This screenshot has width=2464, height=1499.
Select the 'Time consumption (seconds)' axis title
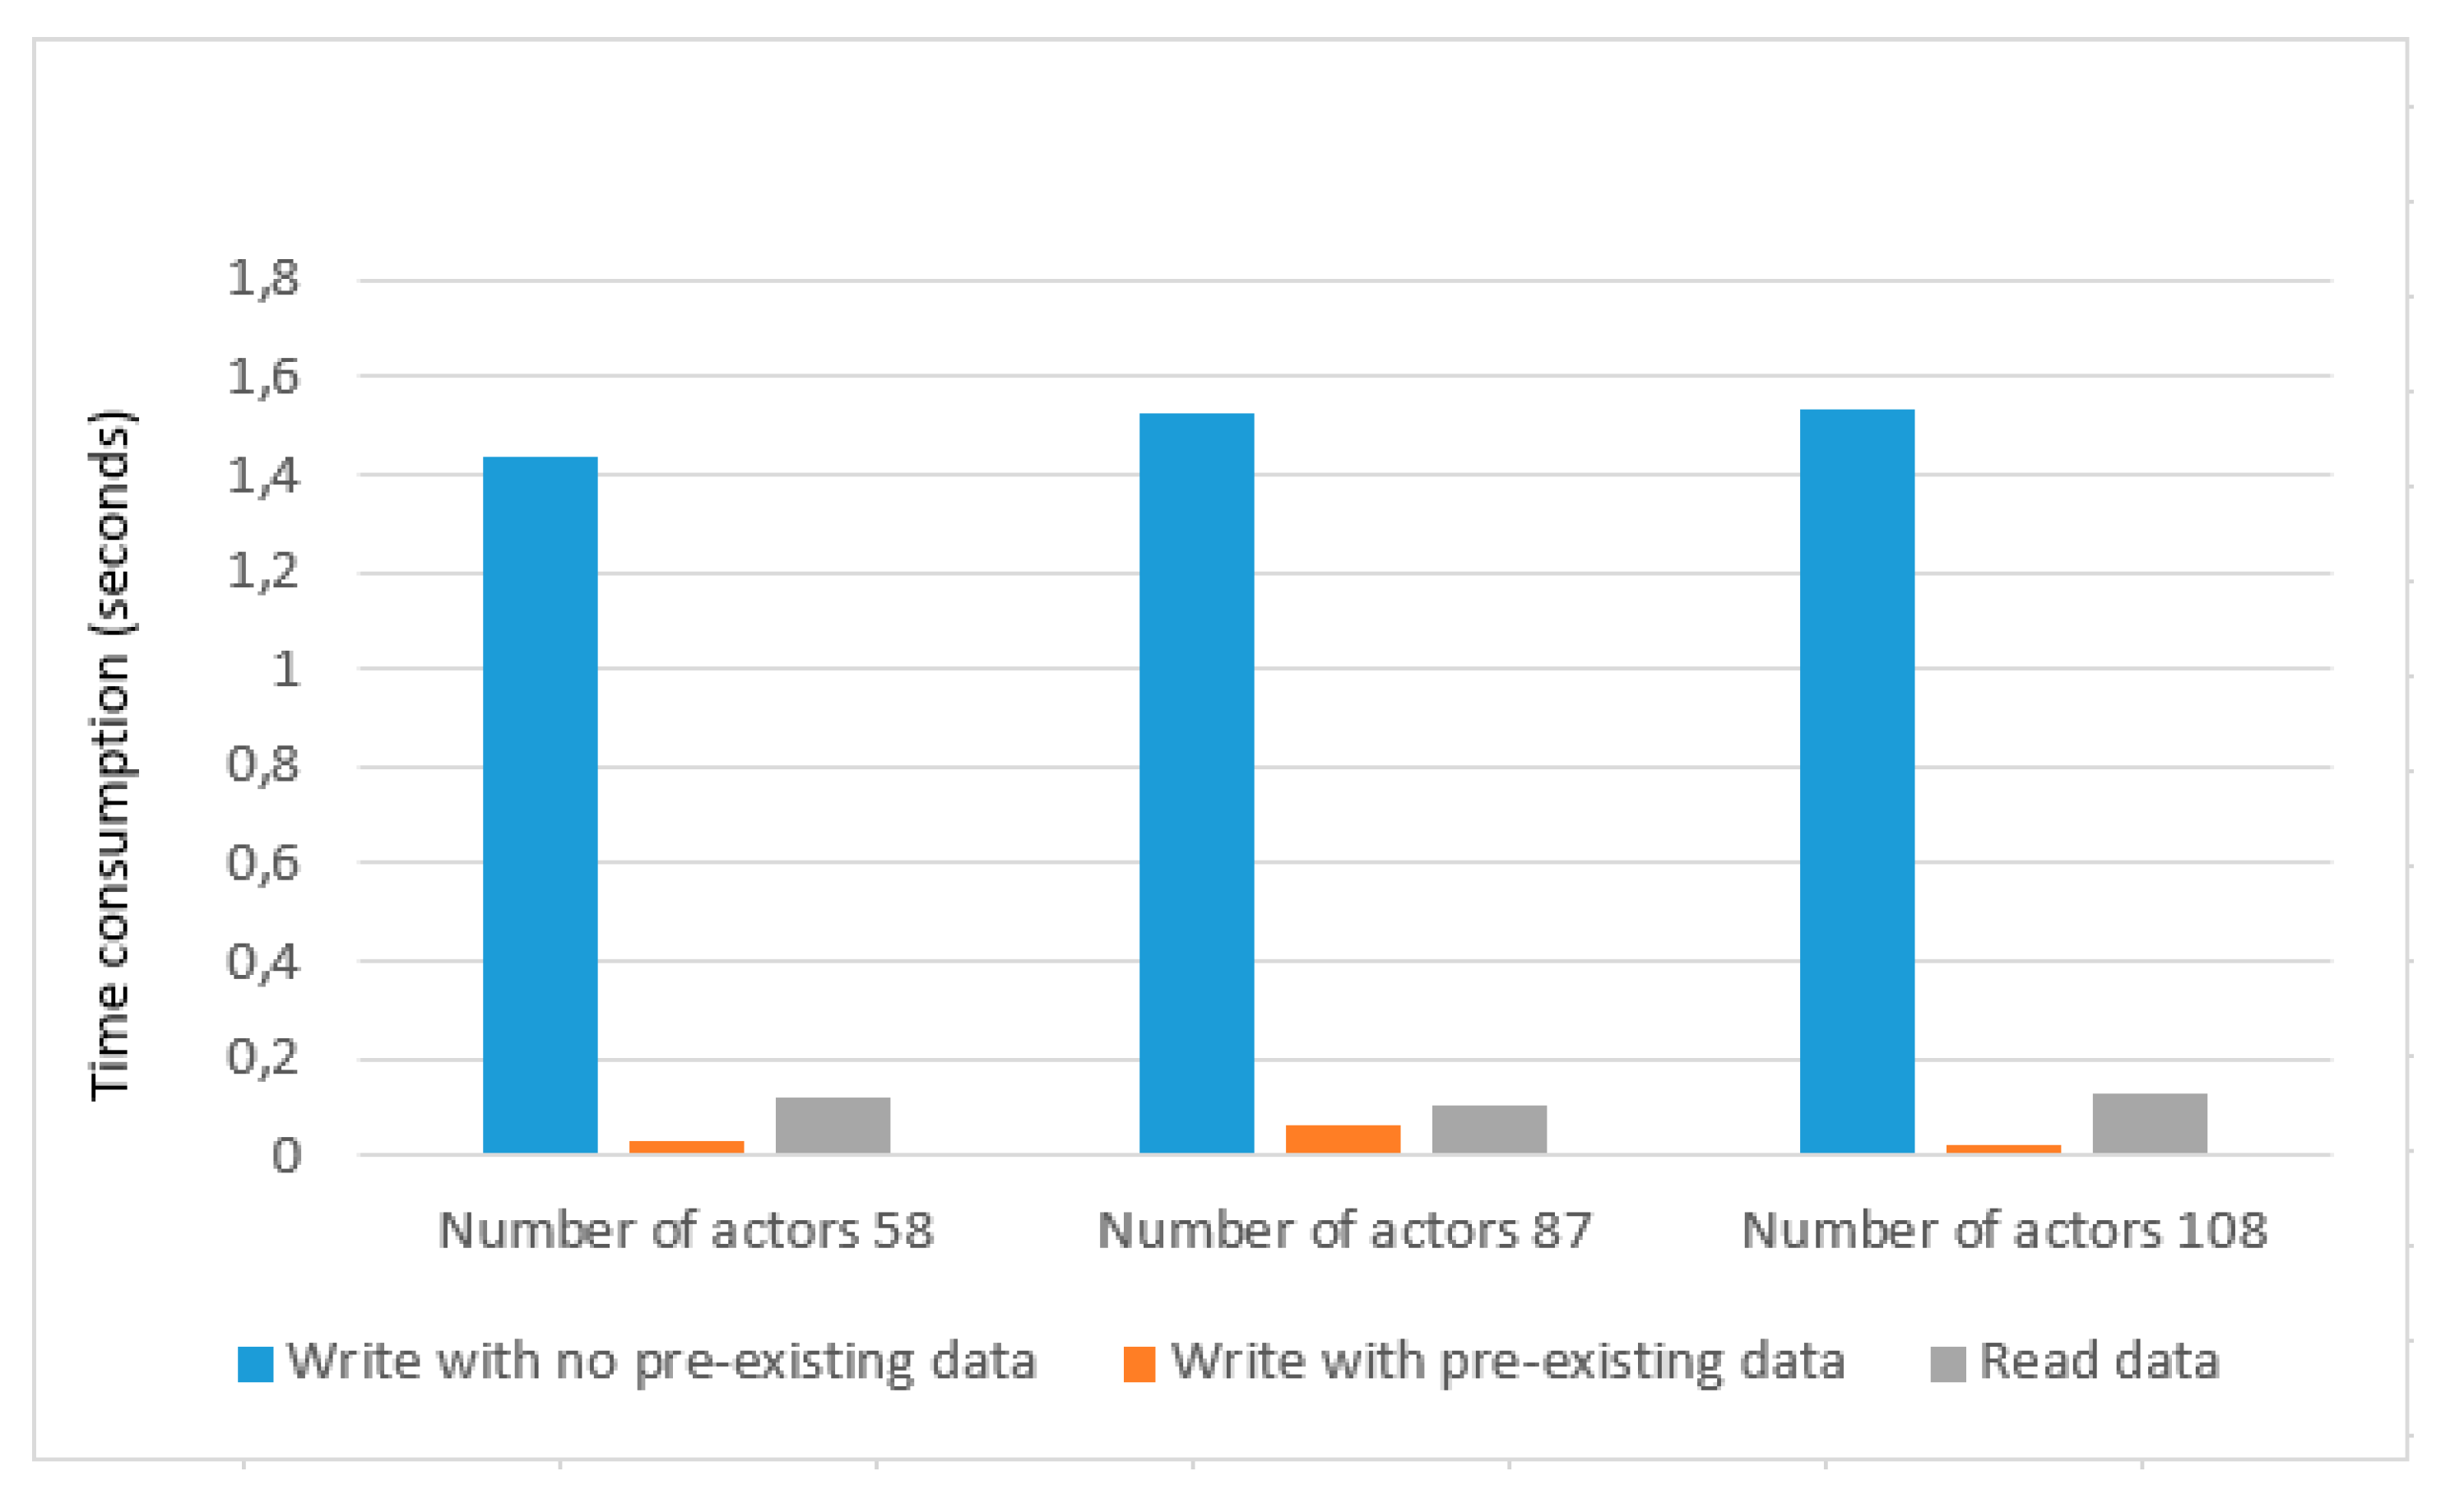(x=110, y=755)
